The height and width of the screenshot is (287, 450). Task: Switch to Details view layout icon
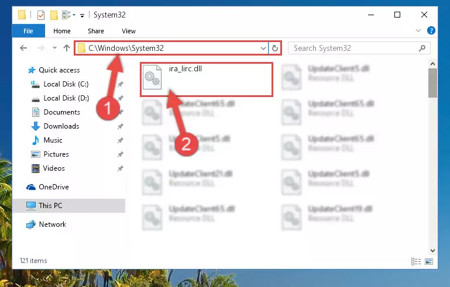(416, 261)
